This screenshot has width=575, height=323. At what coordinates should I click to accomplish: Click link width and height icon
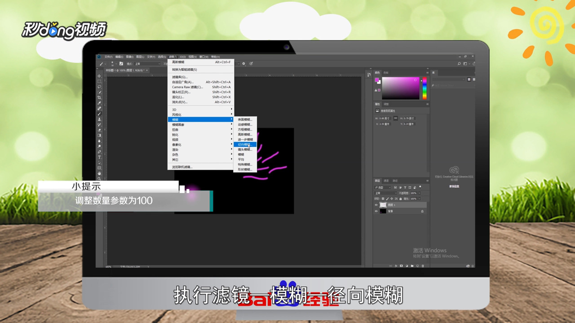(395, 118)
